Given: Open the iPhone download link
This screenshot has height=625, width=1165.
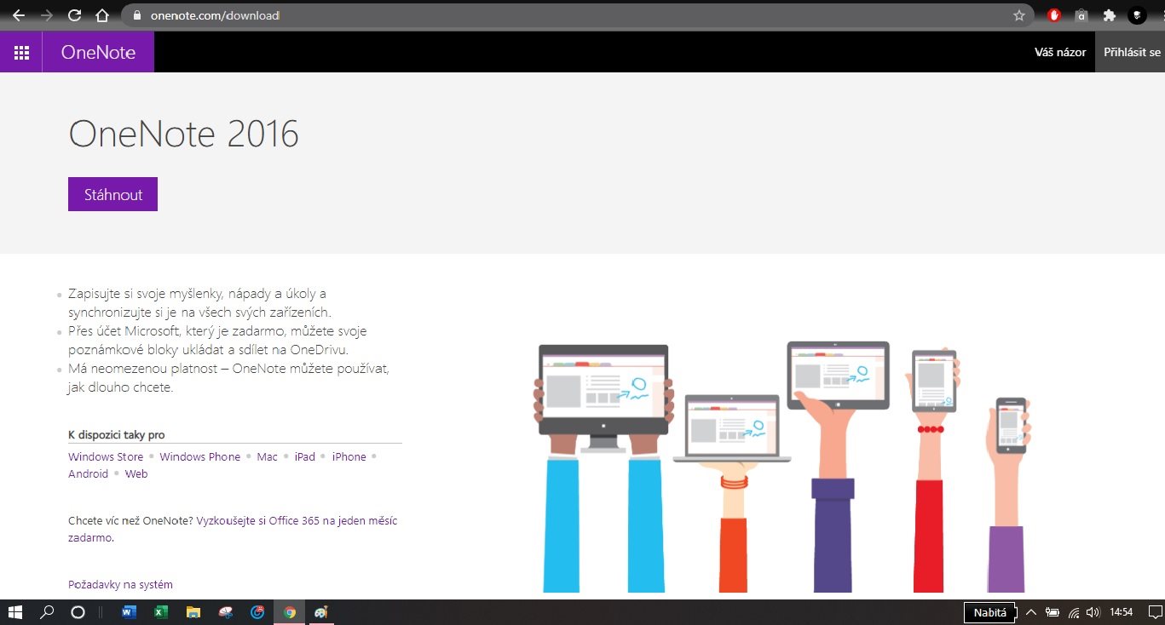Looking at the screenshot, I should [x=349, y=457].
